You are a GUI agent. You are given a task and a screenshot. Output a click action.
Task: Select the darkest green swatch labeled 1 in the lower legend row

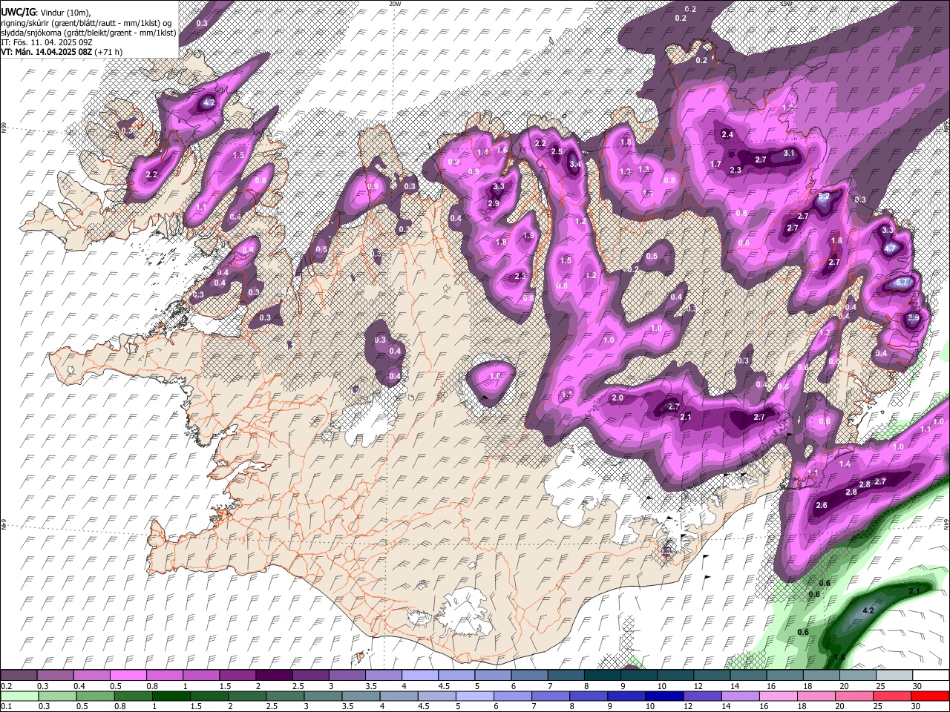(x=171, y=696)
